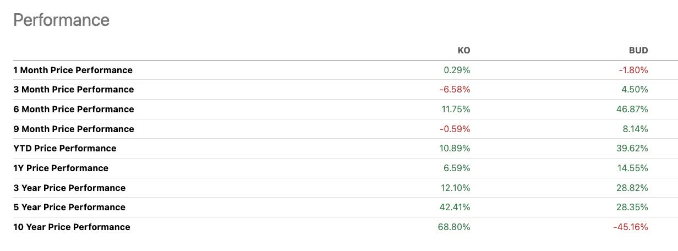Select the BUD column header
This screenshot has width=678, height=251.
click(638, 50)
